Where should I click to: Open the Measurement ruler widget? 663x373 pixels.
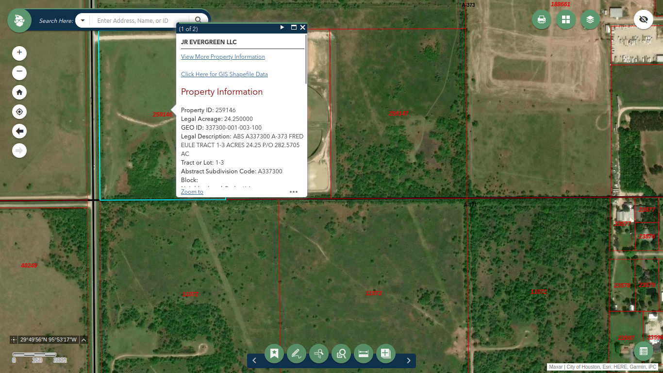(364, 354)
